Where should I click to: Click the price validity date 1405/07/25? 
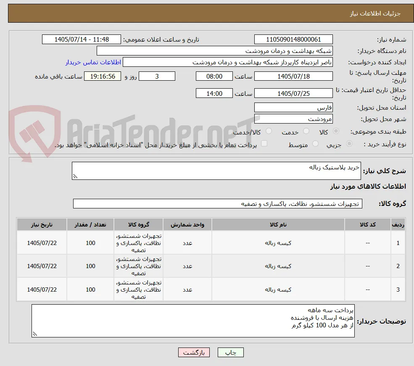coord(293,93)
